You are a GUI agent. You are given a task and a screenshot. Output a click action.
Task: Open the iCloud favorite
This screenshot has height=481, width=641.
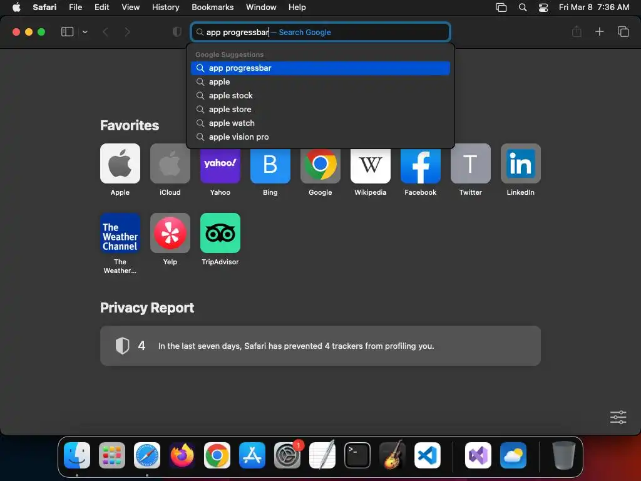pos(170,163)
